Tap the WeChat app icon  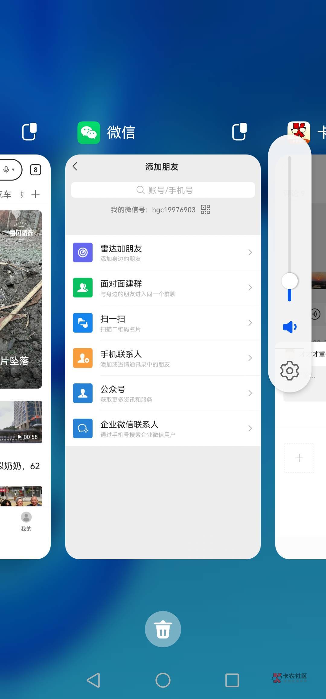(x=88, y=132)
